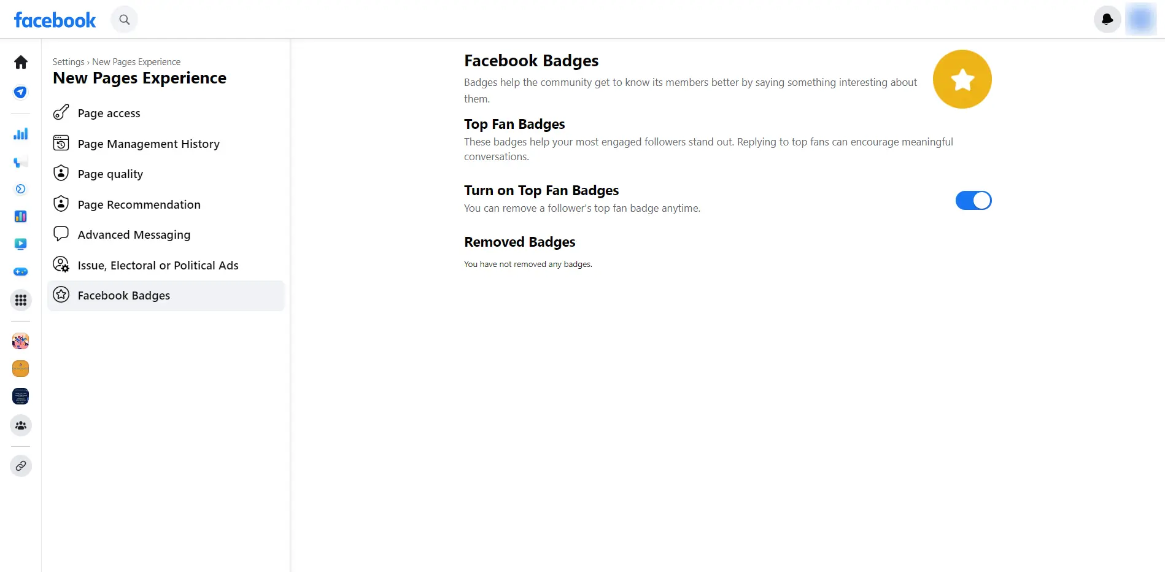The height and width of the screenshot is (572, 1165).
Task: Select the Insights bar chart icon
Action: [20, 134]
